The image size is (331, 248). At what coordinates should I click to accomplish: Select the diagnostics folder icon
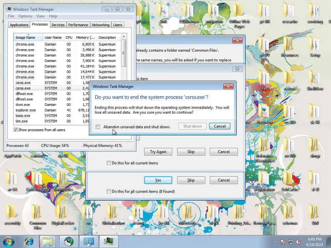tap(63, 181)
